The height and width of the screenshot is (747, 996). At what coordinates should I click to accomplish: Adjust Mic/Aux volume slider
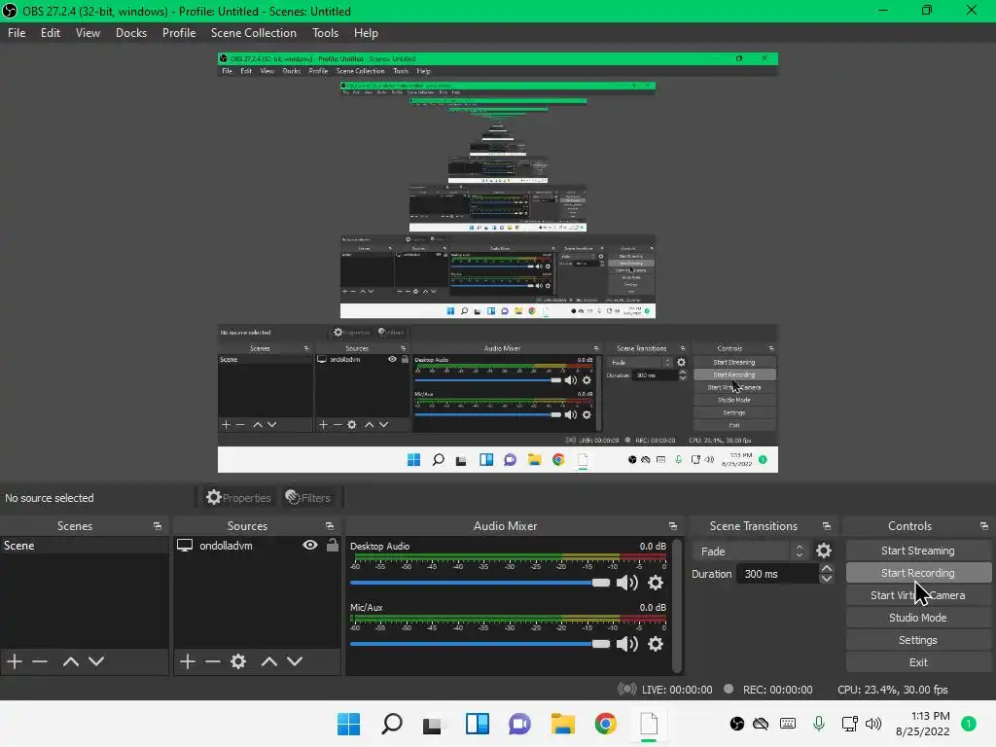coord(480,644)
